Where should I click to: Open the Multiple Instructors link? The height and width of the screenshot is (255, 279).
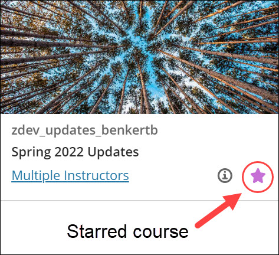click(x=70, y=175)
